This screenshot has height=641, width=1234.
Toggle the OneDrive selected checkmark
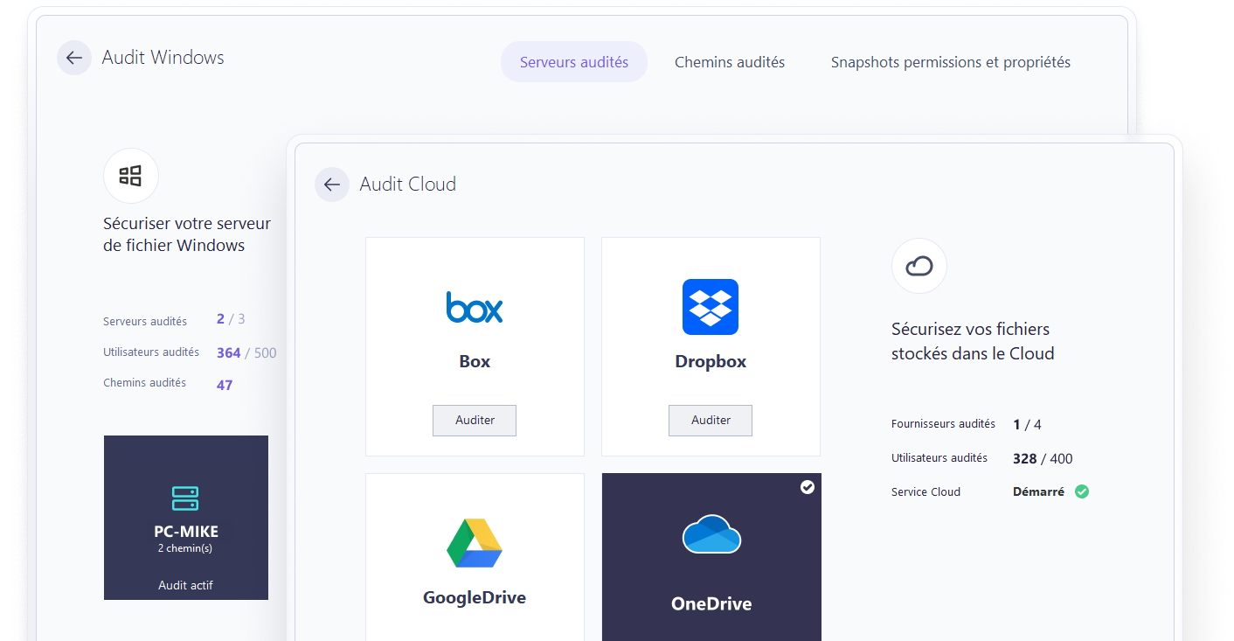[x=808, y=487]
